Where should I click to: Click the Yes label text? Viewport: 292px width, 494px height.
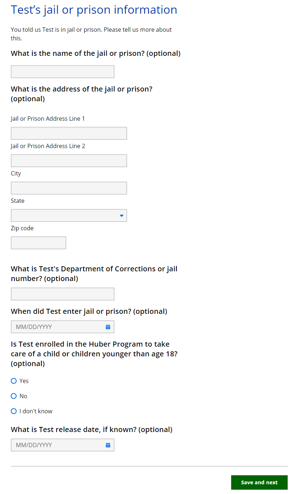(24, 381)
